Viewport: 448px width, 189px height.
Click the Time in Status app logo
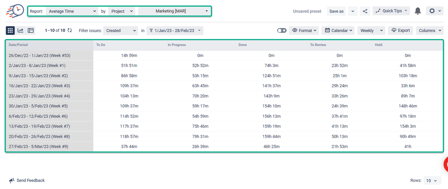click(15, 11)
